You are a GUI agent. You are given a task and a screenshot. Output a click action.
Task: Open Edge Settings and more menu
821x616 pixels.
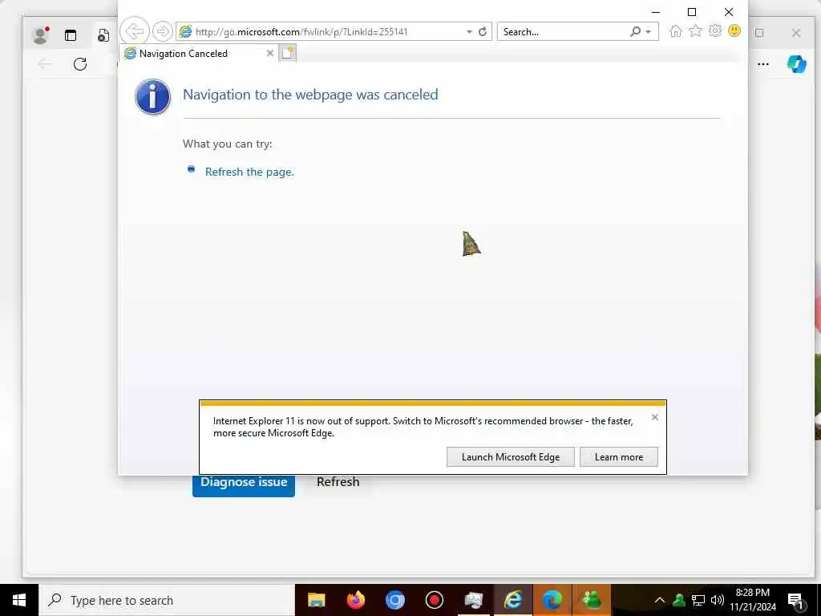point(763,64)
